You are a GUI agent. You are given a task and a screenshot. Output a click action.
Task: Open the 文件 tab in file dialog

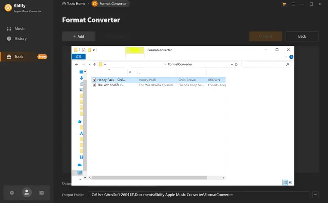click(x=79, y=57)
